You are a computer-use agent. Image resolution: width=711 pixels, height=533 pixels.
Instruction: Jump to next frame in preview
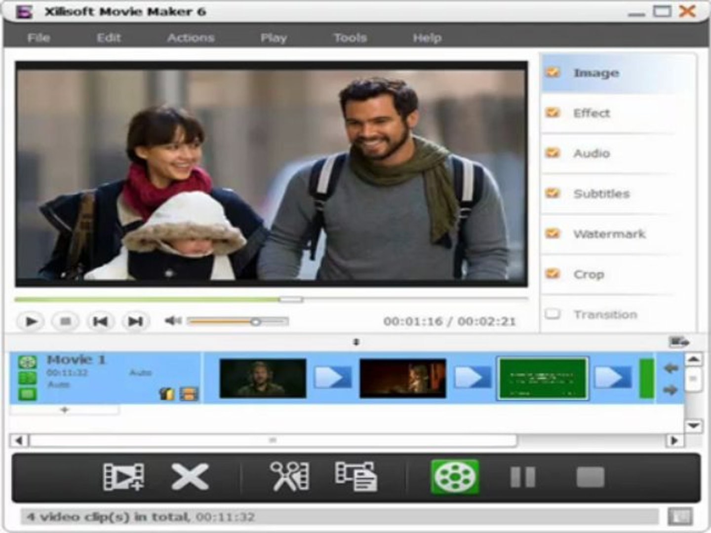pyautogui.click(x=135, y=322)
